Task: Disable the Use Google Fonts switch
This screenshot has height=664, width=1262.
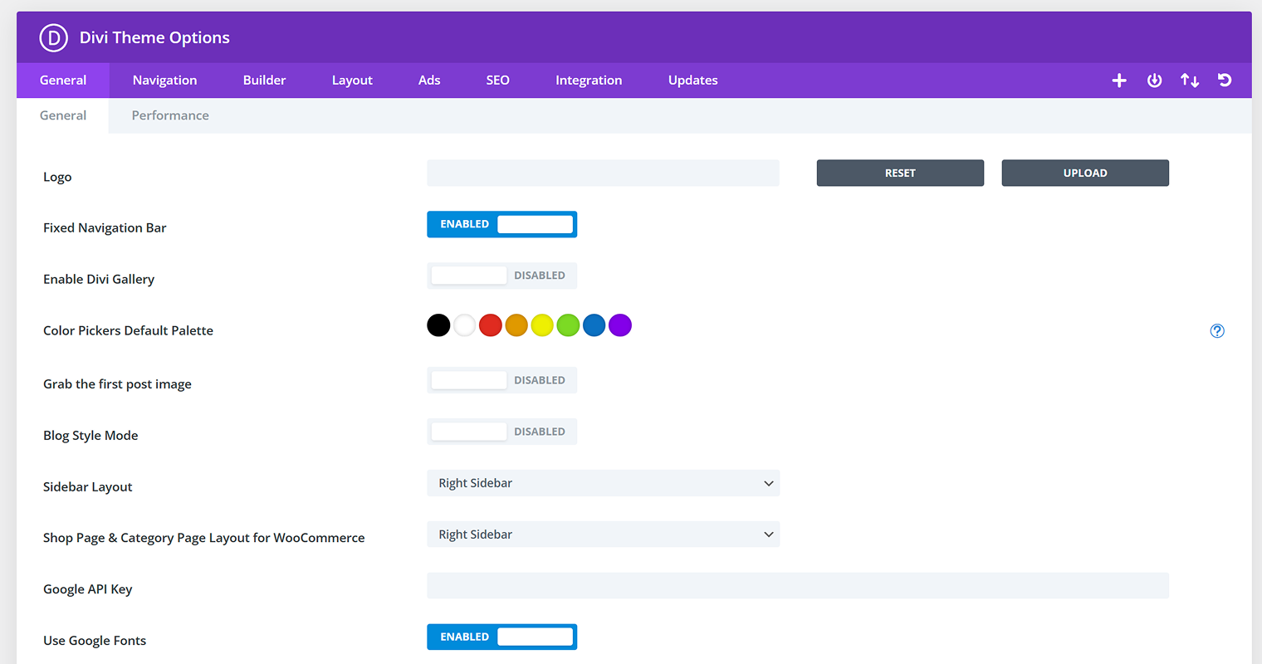Action: pyautogui.click(x=502, y=637)
